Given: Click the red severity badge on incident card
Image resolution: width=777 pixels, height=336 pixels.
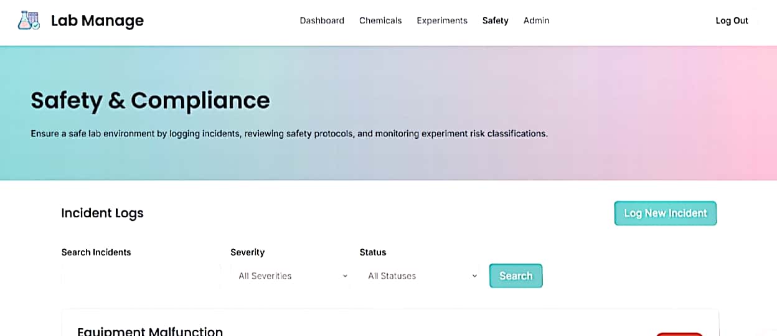Looking at the screenshot, I should tap(679, 334).
